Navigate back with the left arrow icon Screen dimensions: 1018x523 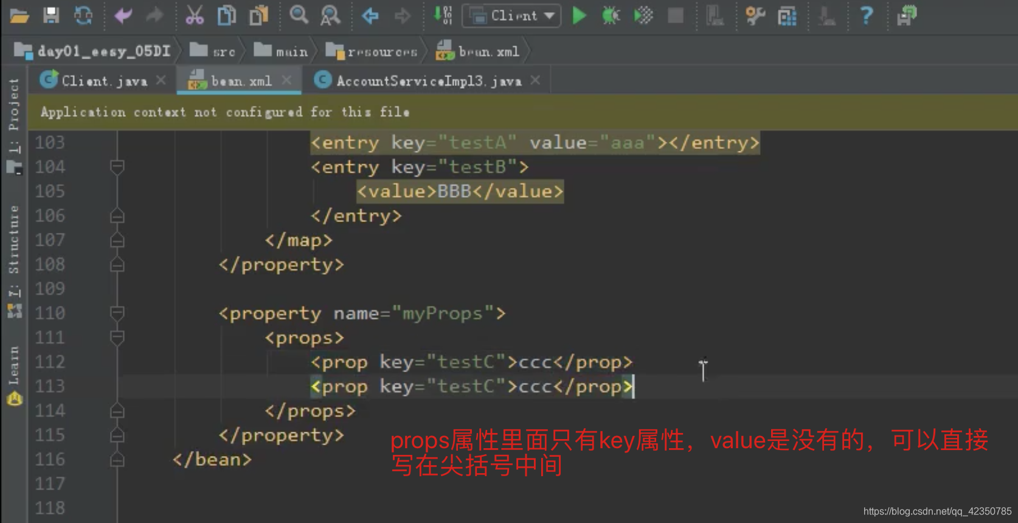pos(370,15)
